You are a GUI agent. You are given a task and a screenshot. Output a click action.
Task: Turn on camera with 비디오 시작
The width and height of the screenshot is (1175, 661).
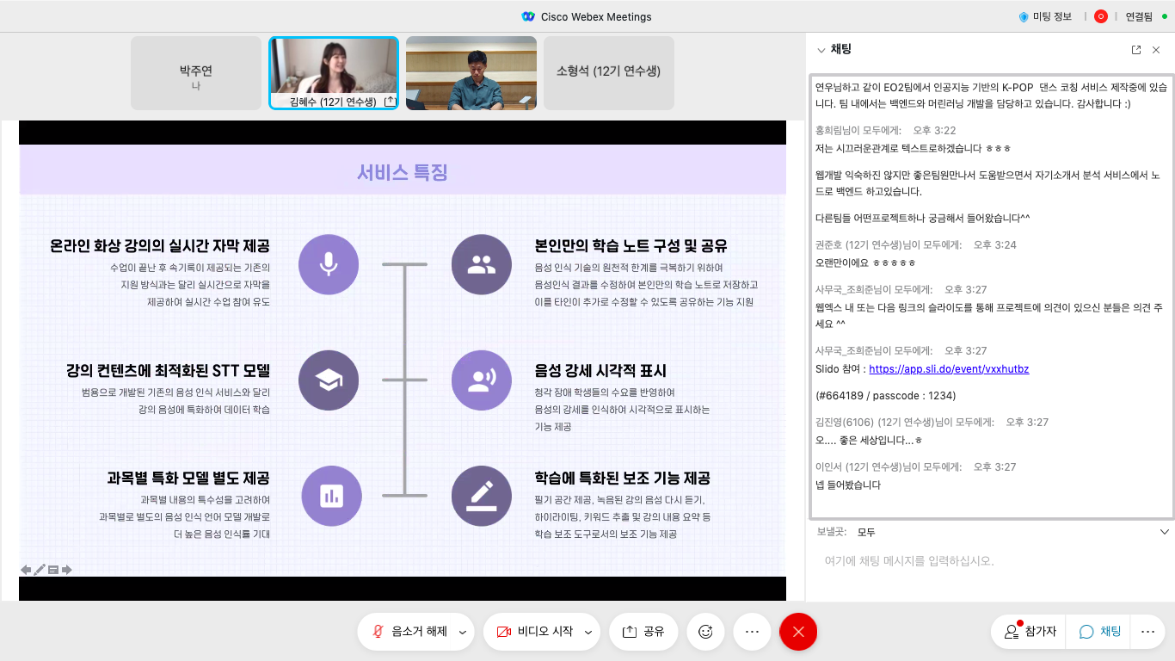535,632
